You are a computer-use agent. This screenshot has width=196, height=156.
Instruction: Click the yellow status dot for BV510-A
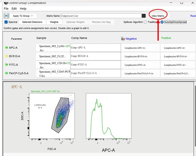6,56
